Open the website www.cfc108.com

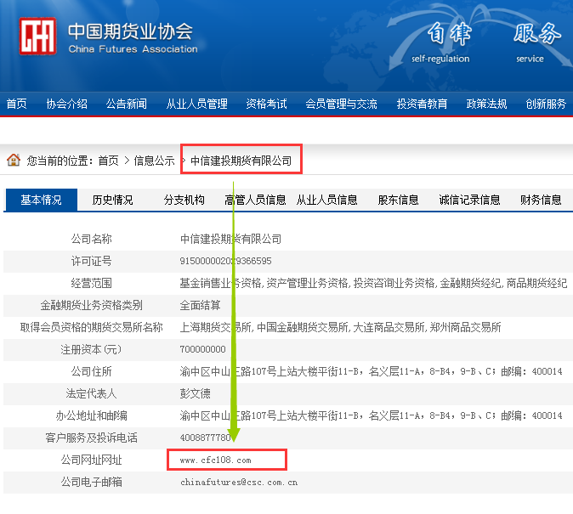[x=216, y=460]
